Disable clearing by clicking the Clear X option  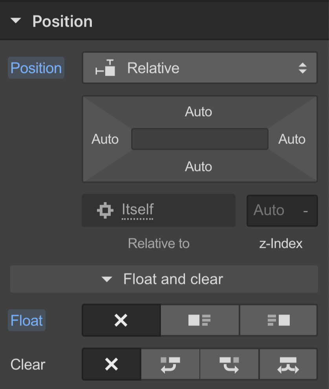click(x=111, y=364)
